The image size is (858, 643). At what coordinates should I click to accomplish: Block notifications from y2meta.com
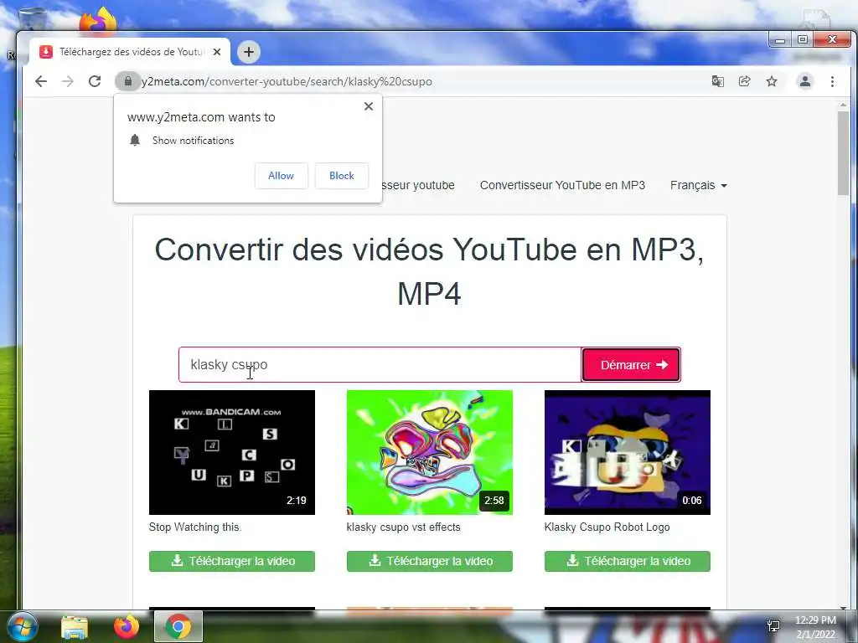coord(342,176)
